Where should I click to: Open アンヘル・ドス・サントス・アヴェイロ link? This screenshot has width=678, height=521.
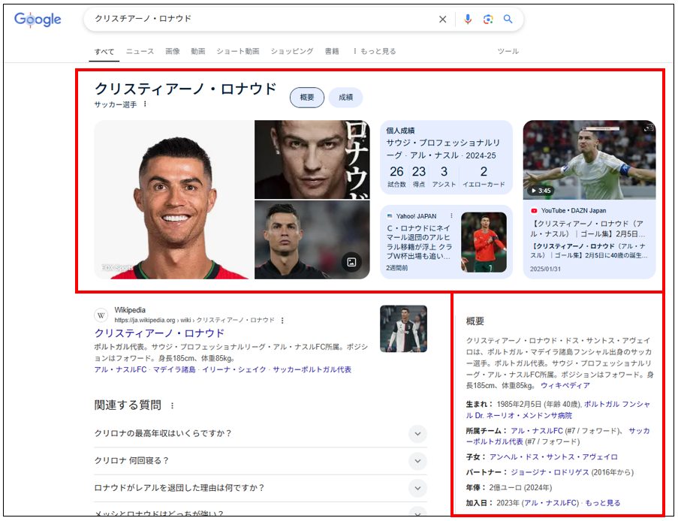[x=553, y=457]
